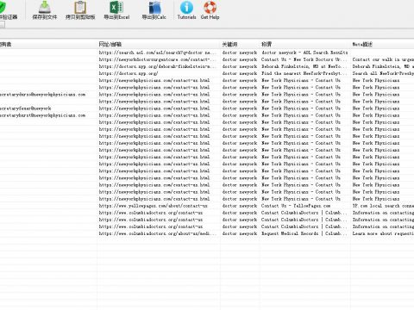Select the secretaryfener@newyork email cell
The image size is (414, 310).
click(x=26, y=108)
